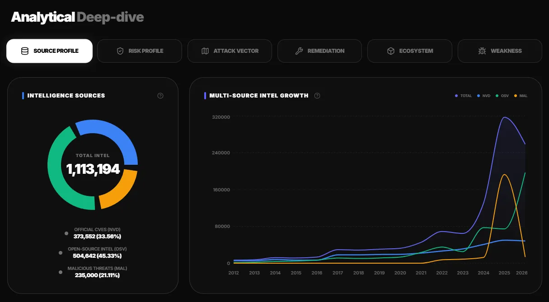This screenshot has height=302, width=549.
Task: Click the 240000 y-axis label
Action: click(x=221, y=153)
